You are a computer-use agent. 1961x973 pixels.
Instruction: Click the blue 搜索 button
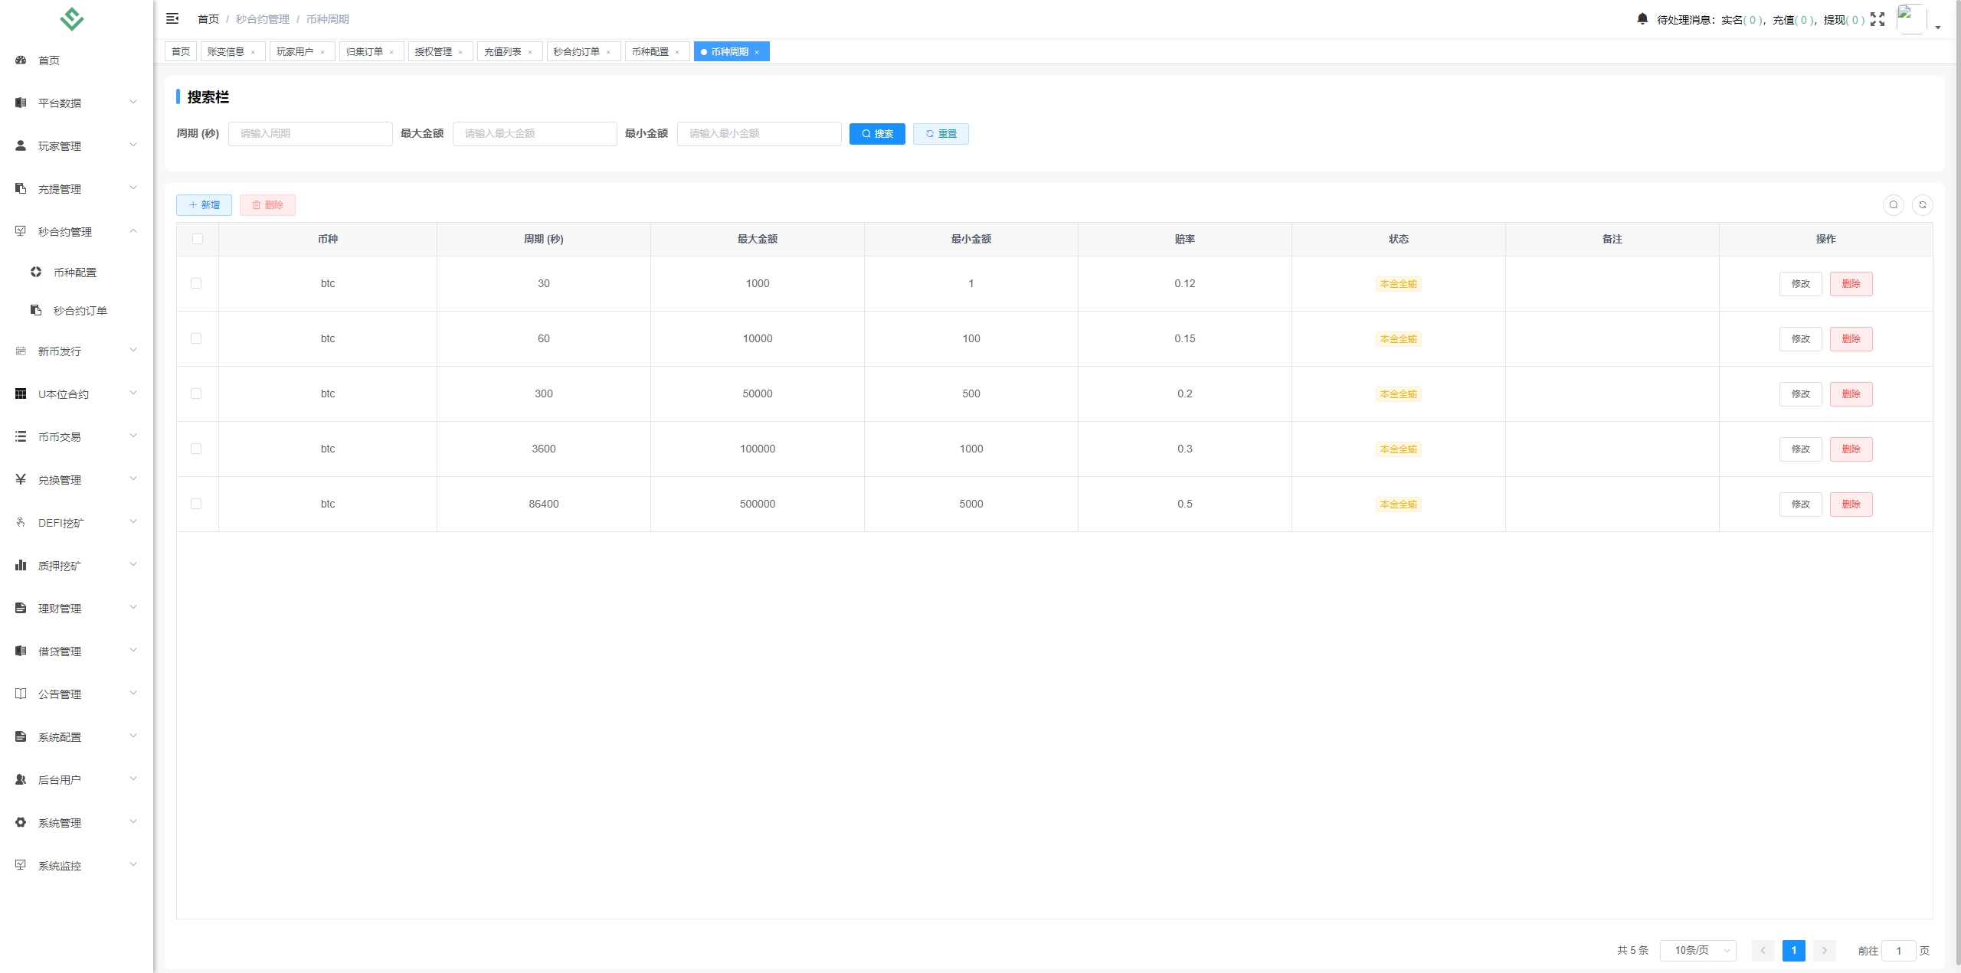877,133
